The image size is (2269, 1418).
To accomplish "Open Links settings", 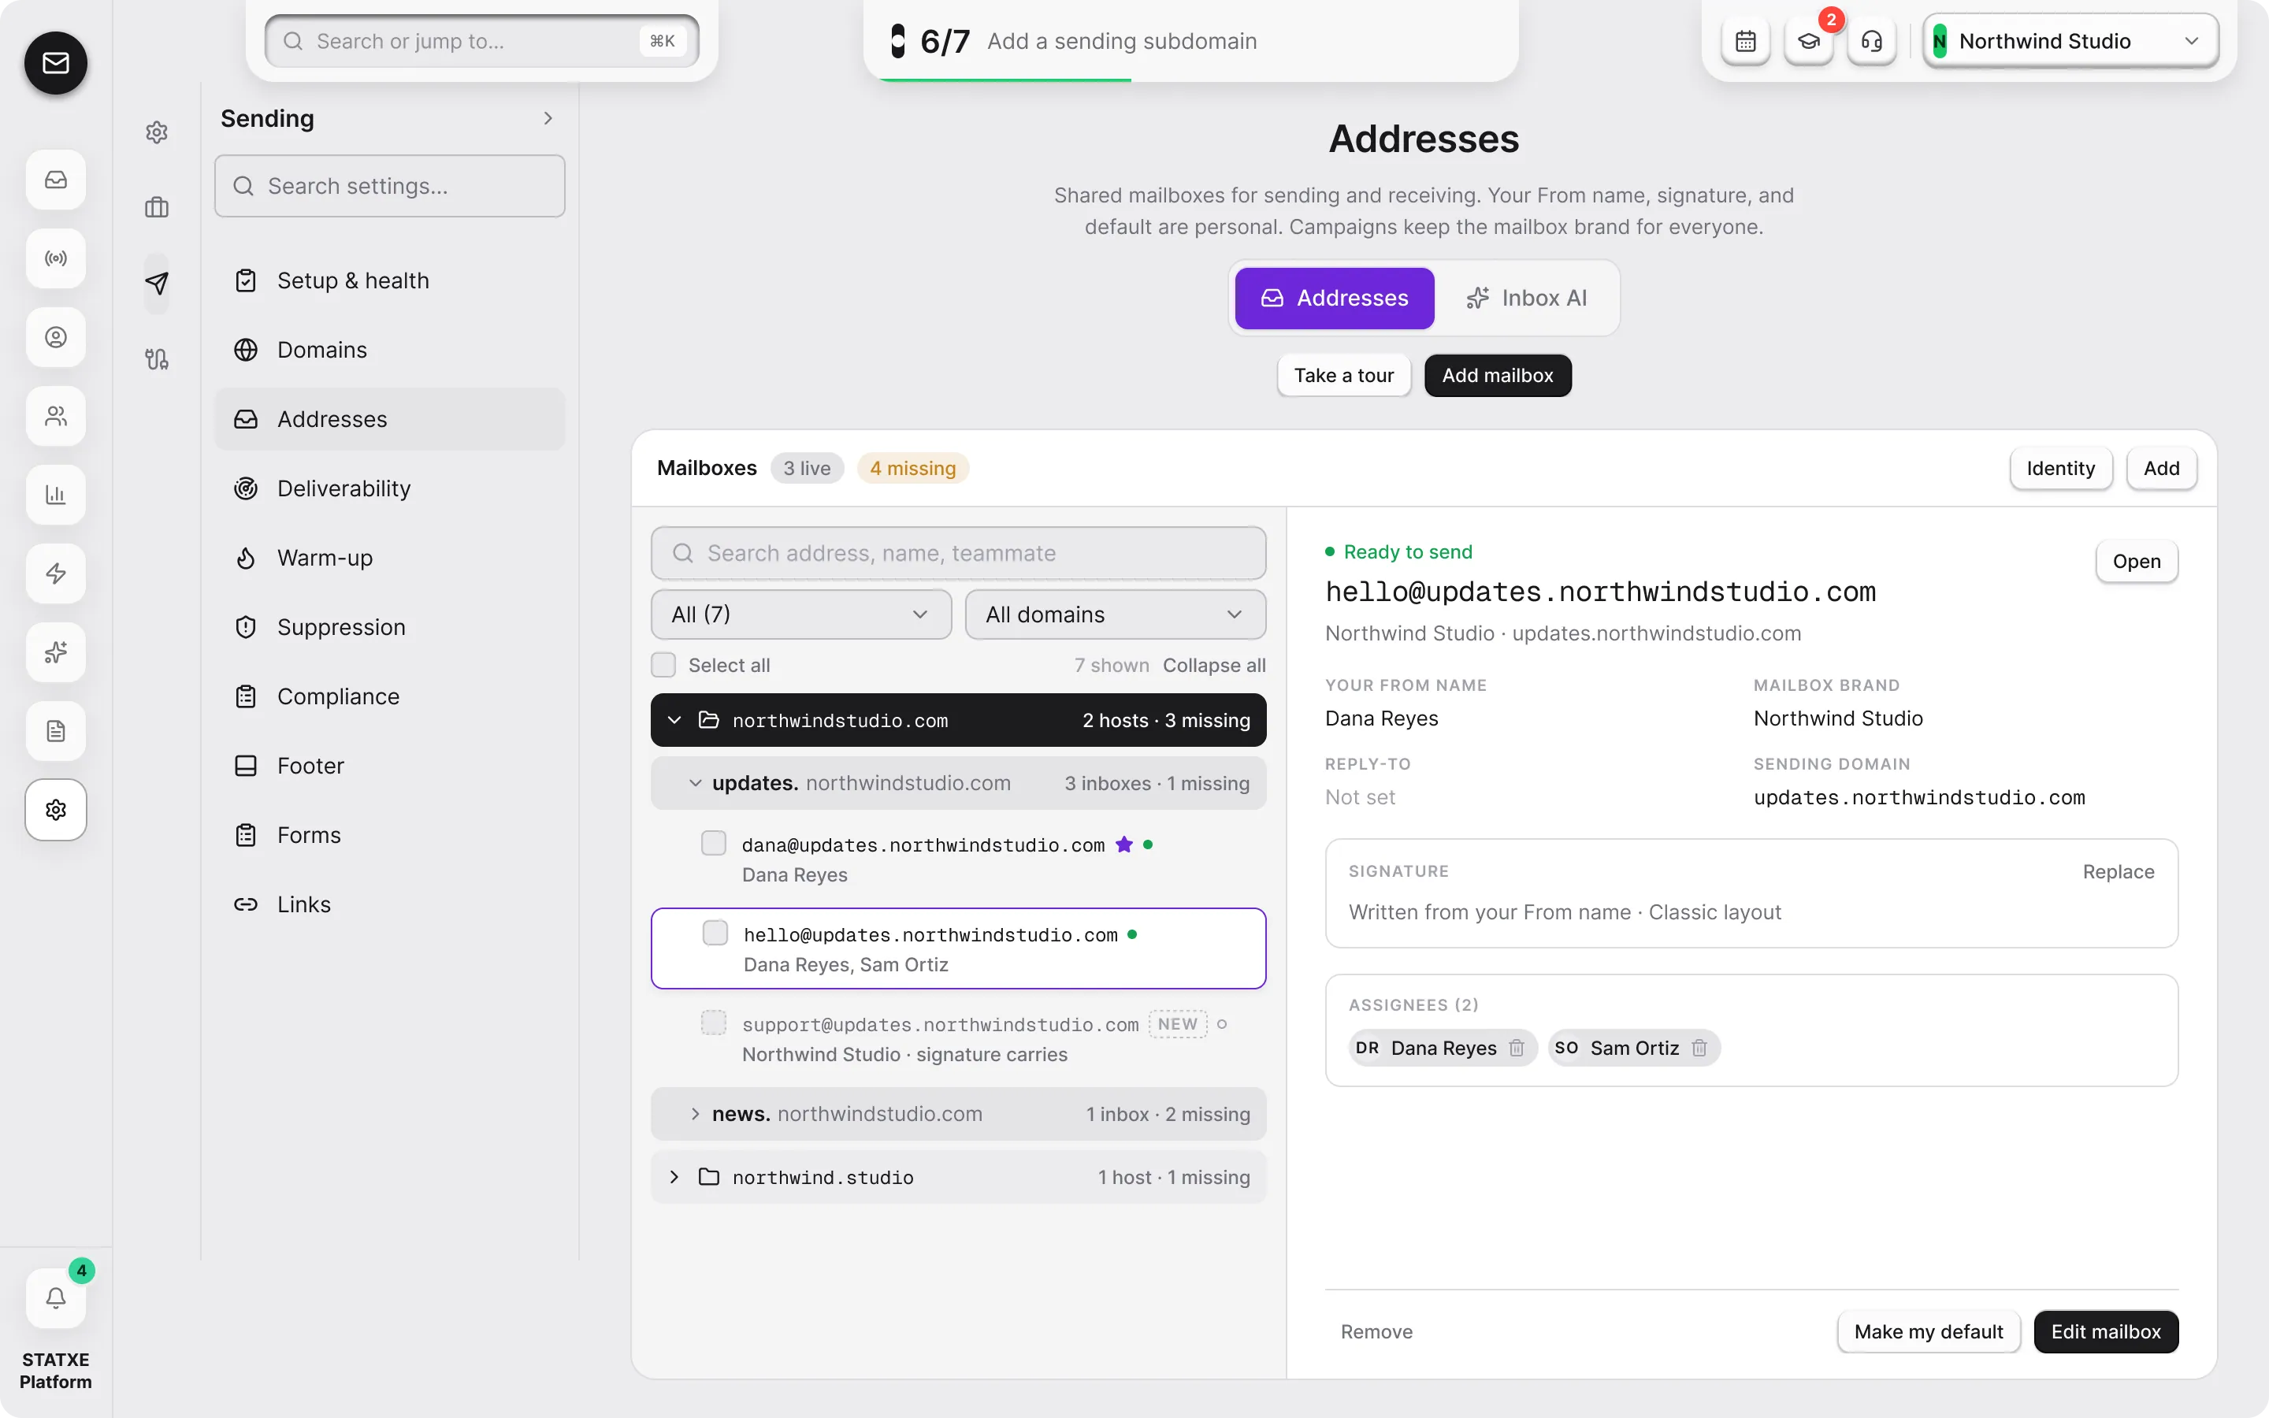I will pyautogui.click(x=389, y=905).
